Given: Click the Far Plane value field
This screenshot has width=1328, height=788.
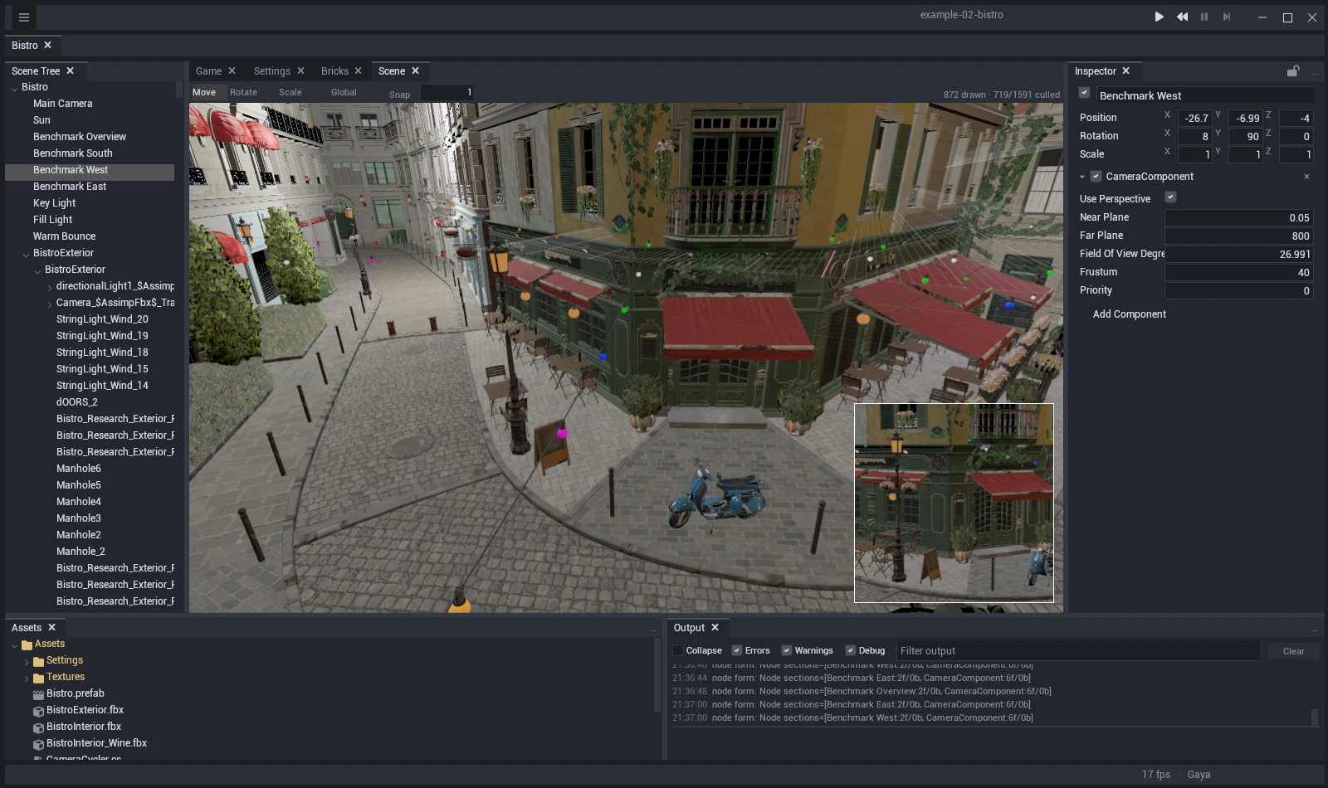Looking at the screenshot, I should [1239, 236].
